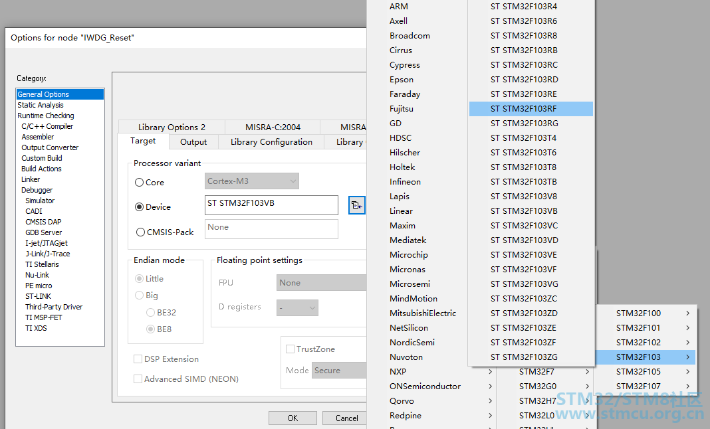Check the TrustZone checkbox
The image size is (710, 429).
click(x=290, y=349)
